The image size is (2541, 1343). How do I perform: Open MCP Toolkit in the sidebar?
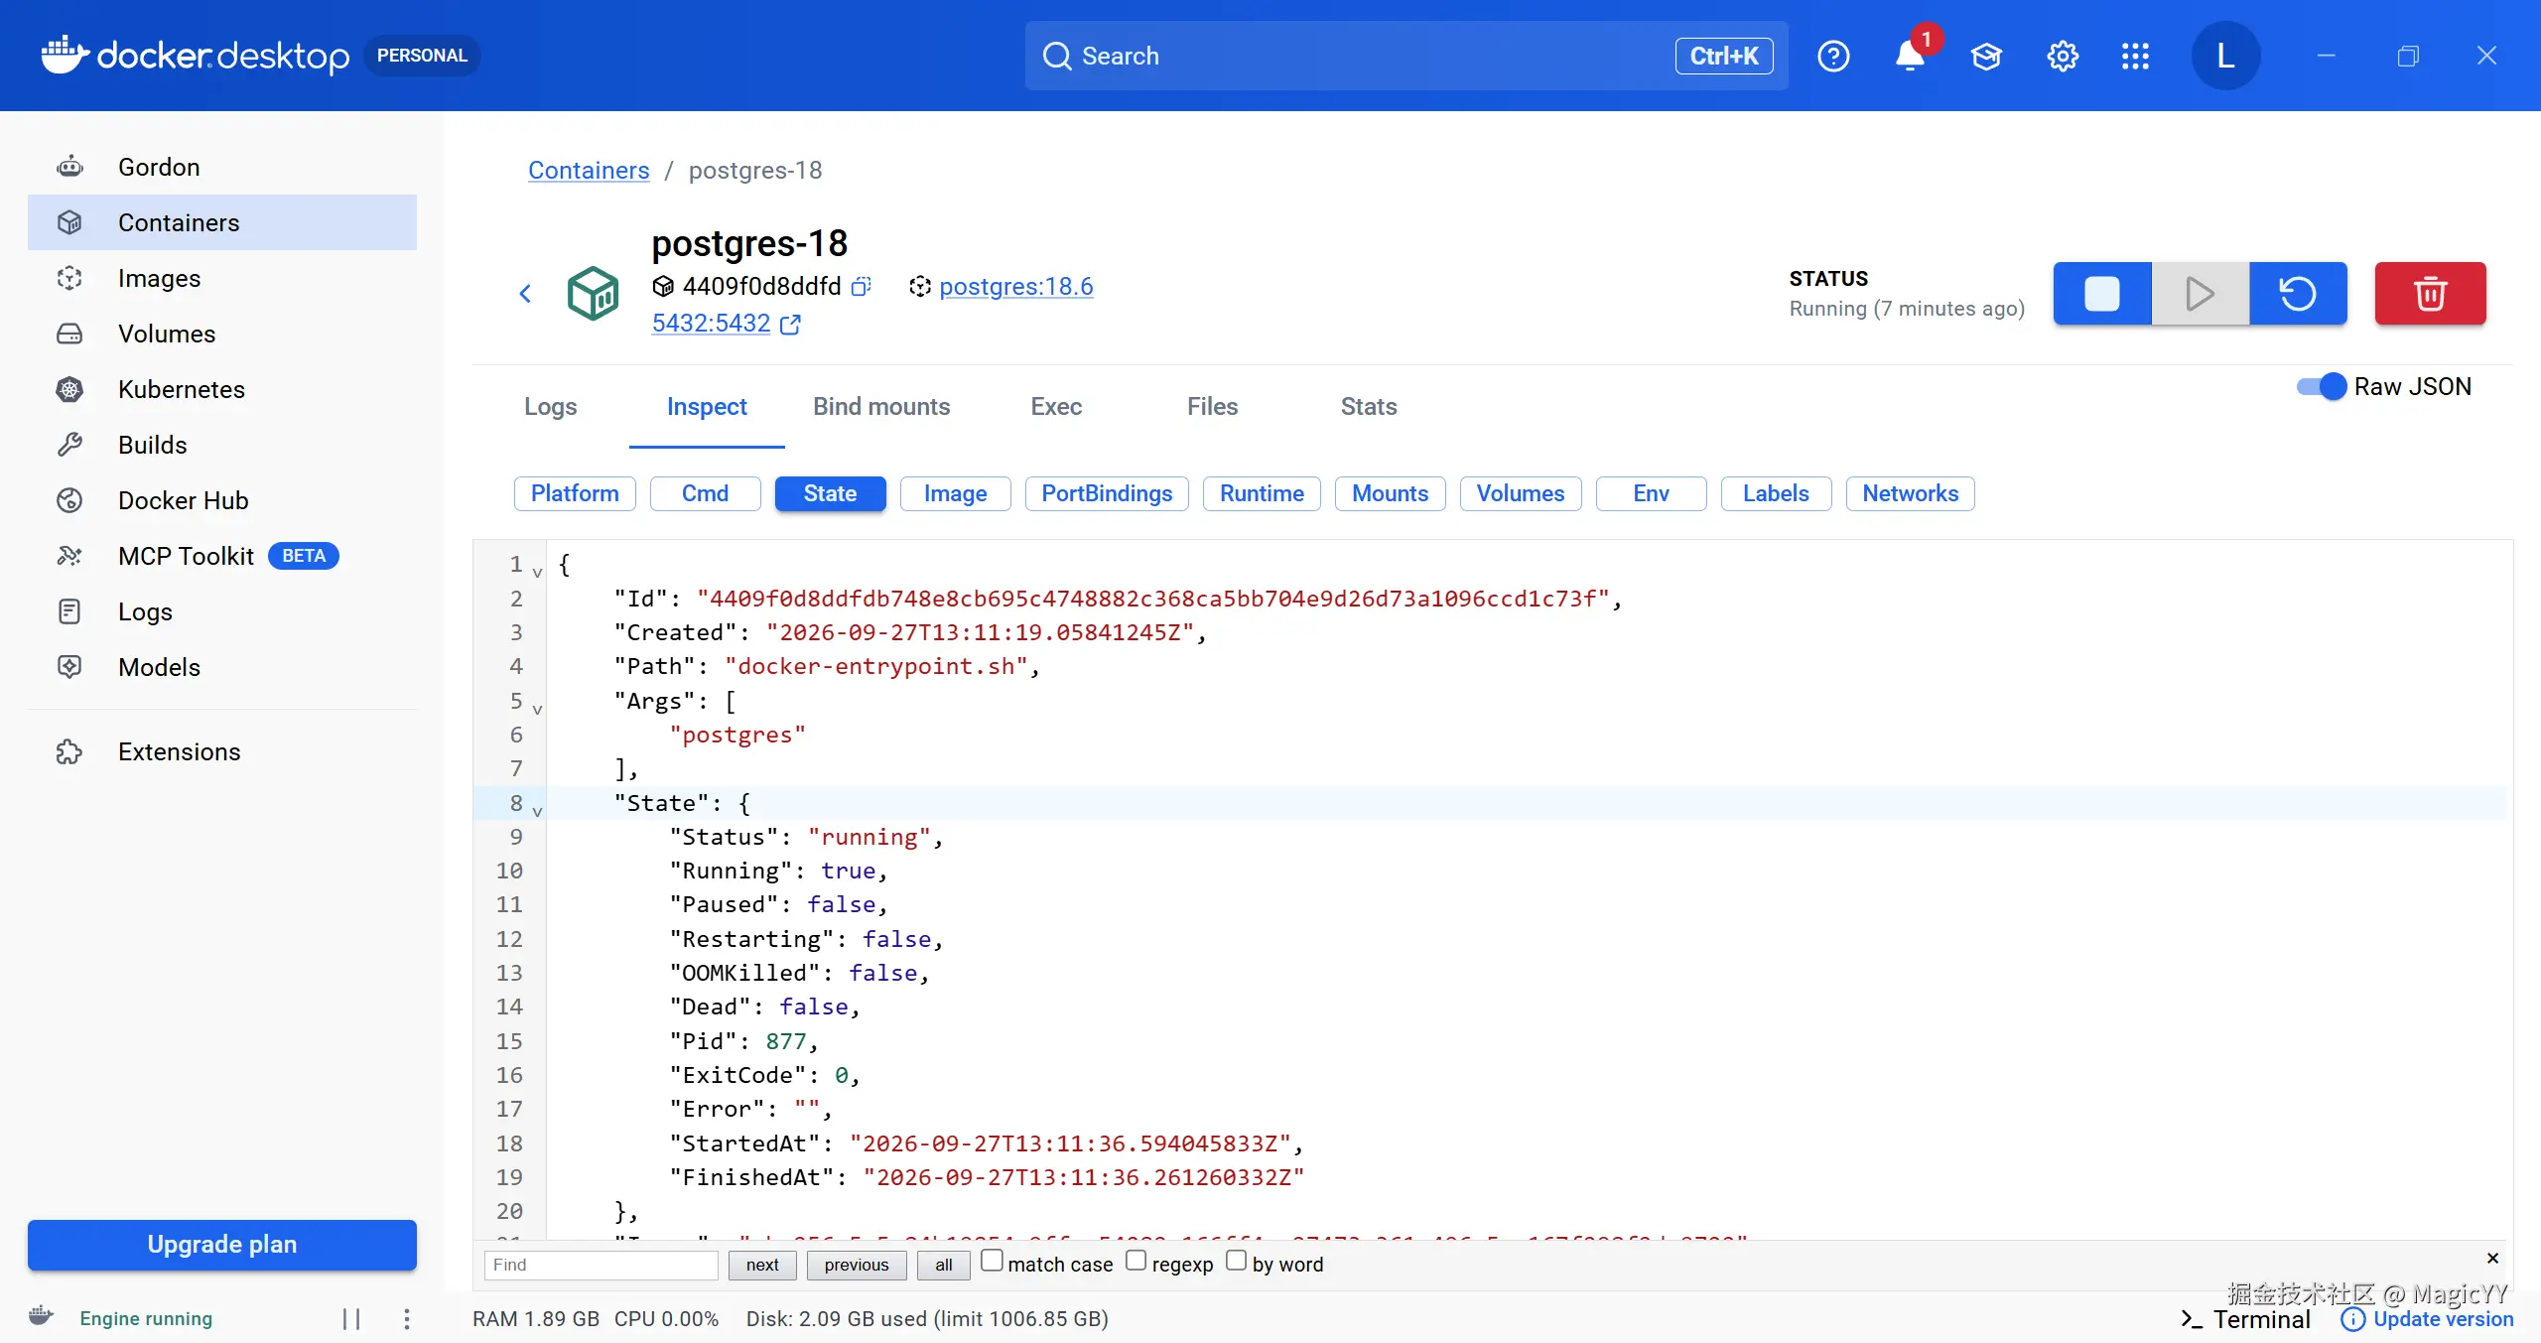pos(222,556)
